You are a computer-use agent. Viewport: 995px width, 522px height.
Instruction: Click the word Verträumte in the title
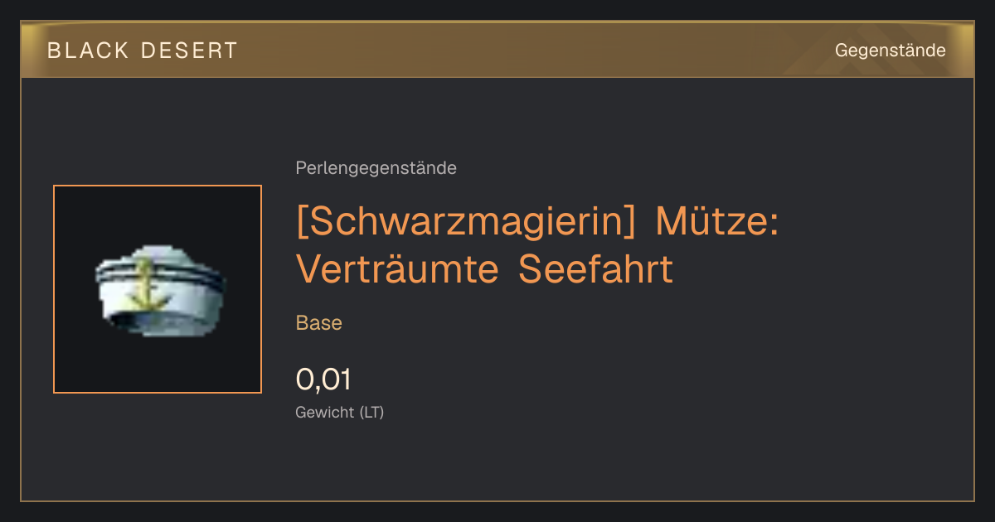pos(399,269)
